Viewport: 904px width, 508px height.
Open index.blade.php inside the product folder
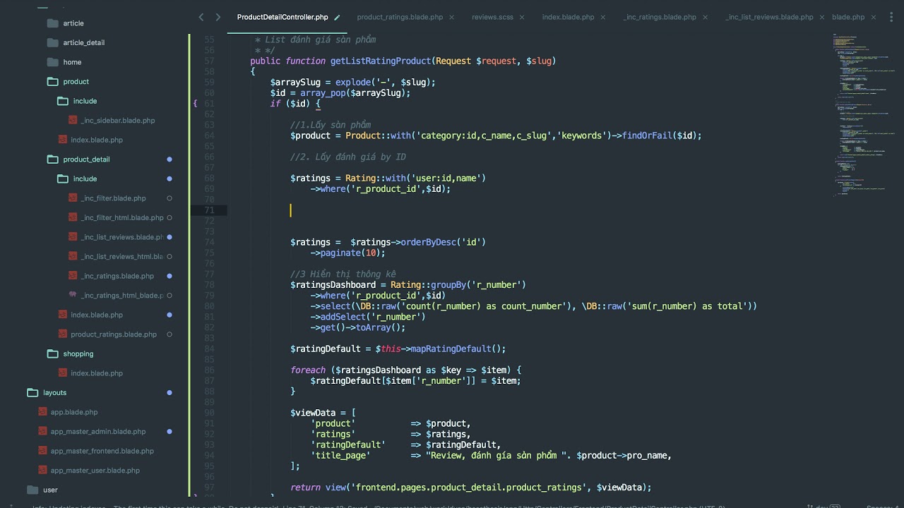pos(97,140)
